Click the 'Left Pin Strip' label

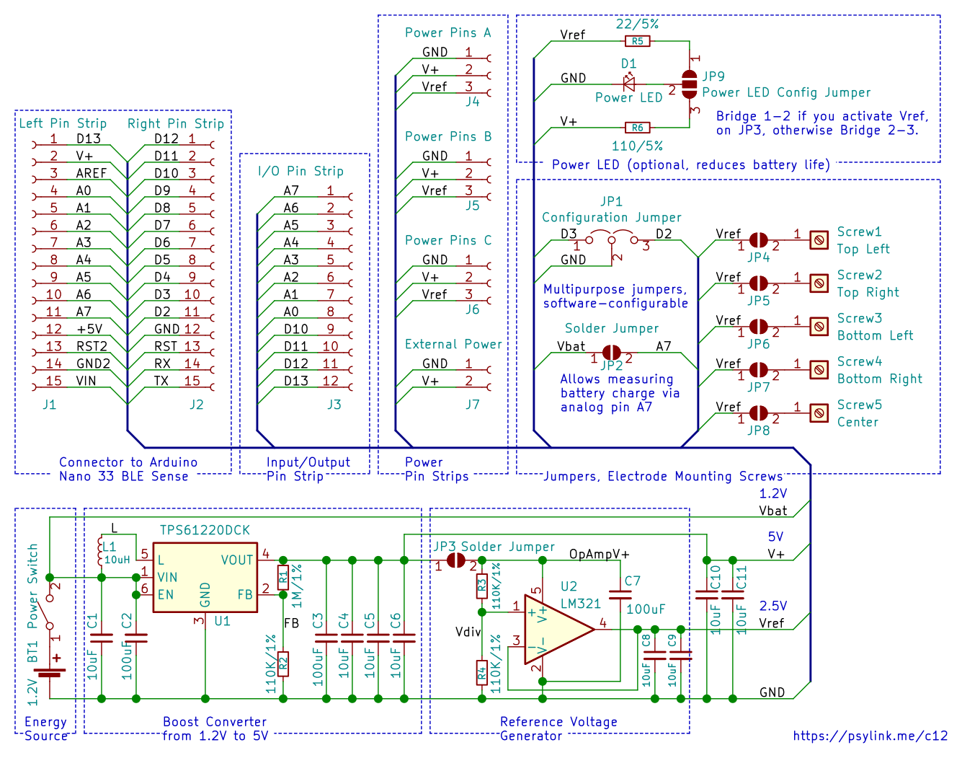pyautogui.click(x=63, y=123)
